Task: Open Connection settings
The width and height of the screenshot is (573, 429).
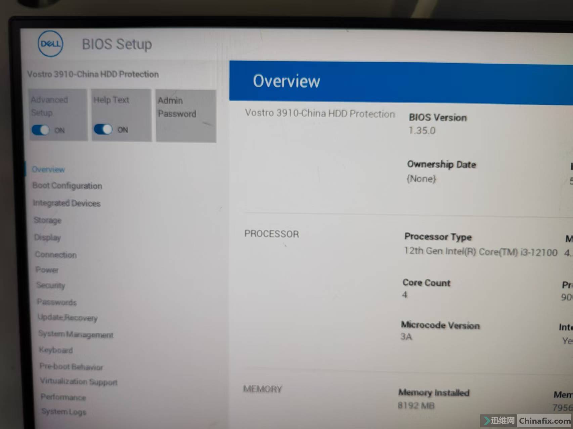Action: click(x=56, y=255)
